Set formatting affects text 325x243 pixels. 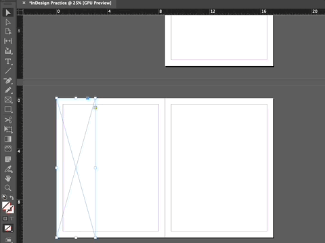tap(12, 219)
